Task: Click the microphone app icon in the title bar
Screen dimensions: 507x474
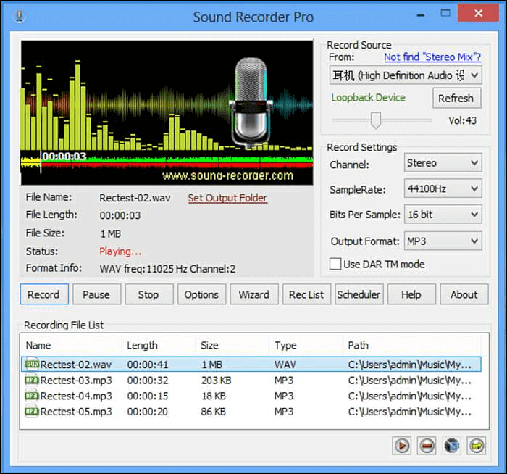Action: 18,16
